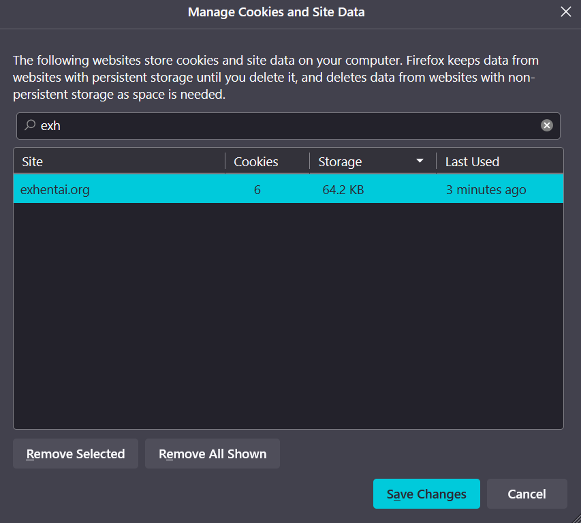Click the Remove Selected button
The height and width of the screenshot is (523, 581).
pyautogui.click(x=76, y=454)
